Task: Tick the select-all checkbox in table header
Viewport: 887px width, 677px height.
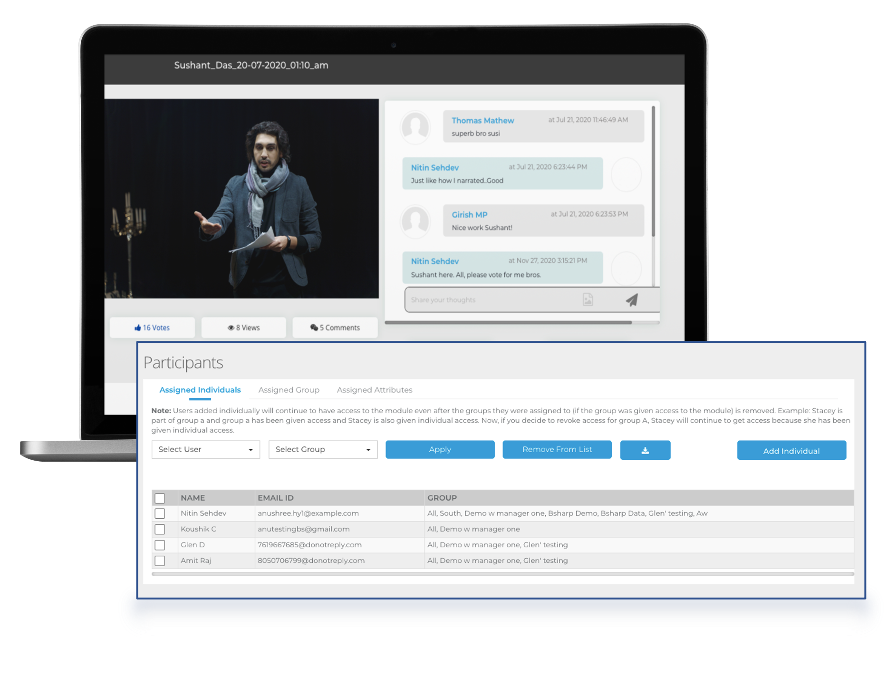Action: (160, 498)
